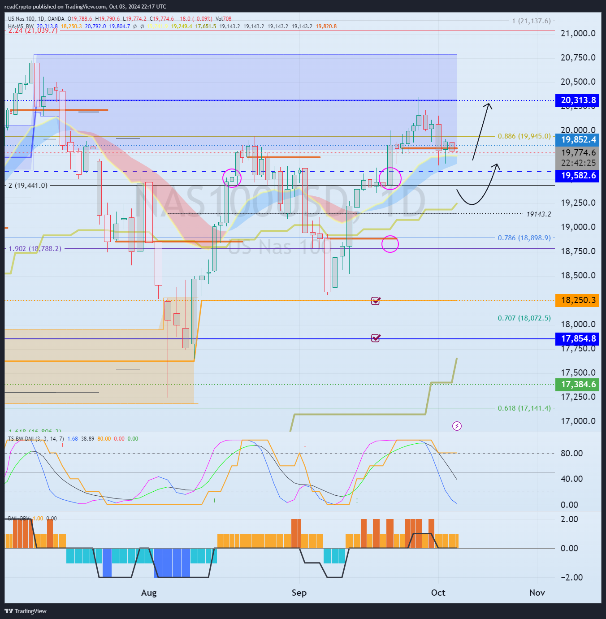Image resolution: width=606 pixels, height=619 pixels.
Task: Click the 20,500.0 price axis tick
Action: pos(578,82)
